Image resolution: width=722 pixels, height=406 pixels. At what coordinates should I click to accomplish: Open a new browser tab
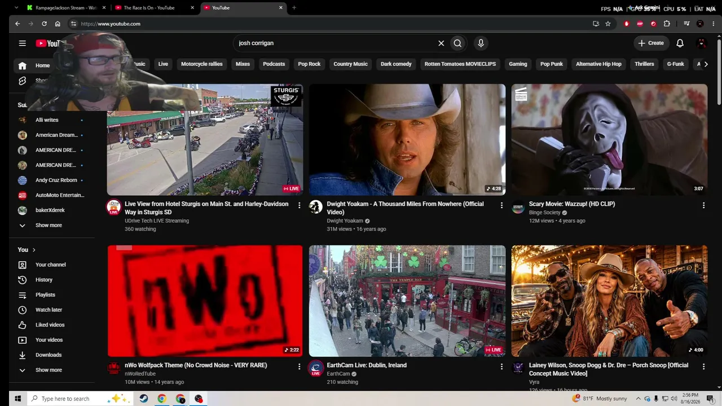click(294, 8)
